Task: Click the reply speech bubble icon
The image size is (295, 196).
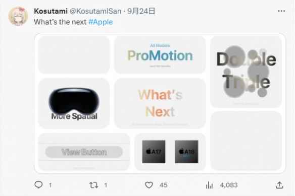Action: pyautogui.click(x=38, y=185)
